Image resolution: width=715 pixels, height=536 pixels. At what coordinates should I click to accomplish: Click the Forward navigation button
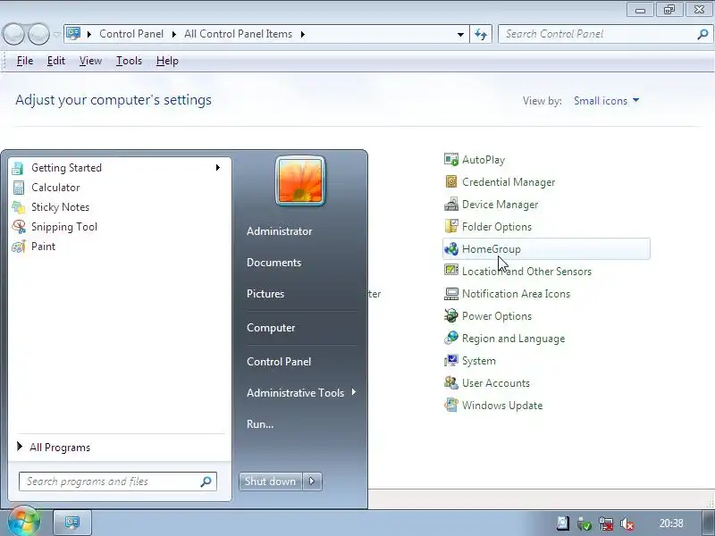coord(38,34)
